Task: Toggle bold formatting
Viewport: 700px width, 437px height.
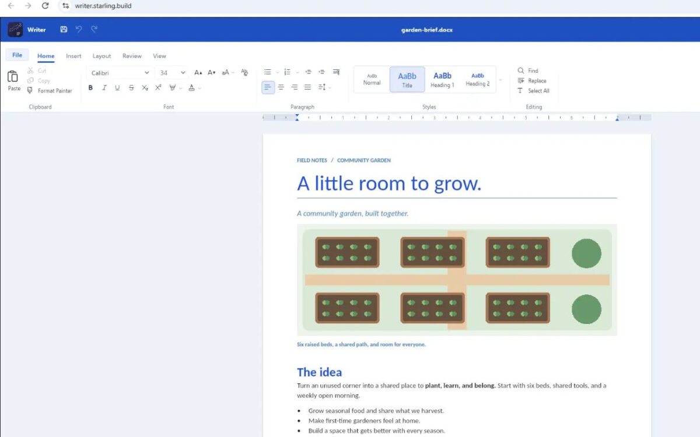Action: click(x=90, y=88)
